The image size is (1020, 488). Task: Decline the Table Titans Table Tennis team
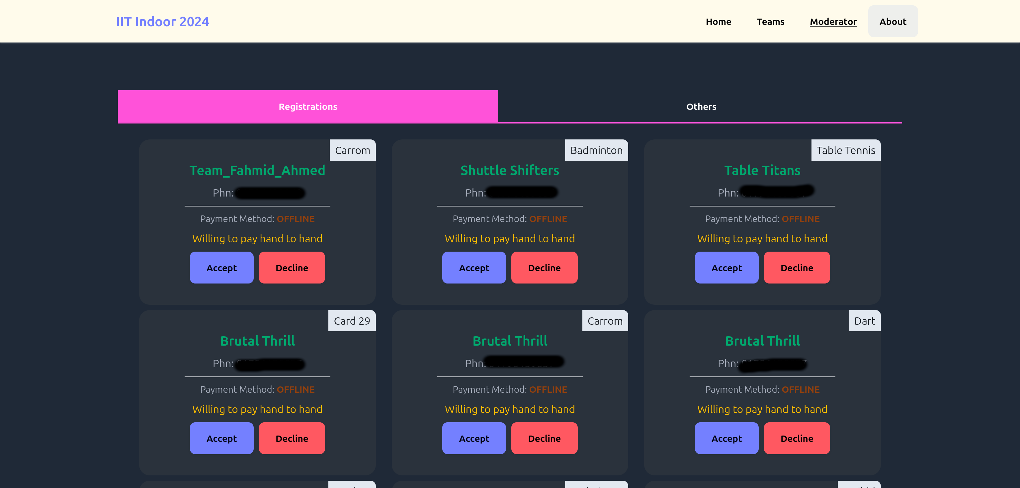pyautogui.click(x=796, y=268)
